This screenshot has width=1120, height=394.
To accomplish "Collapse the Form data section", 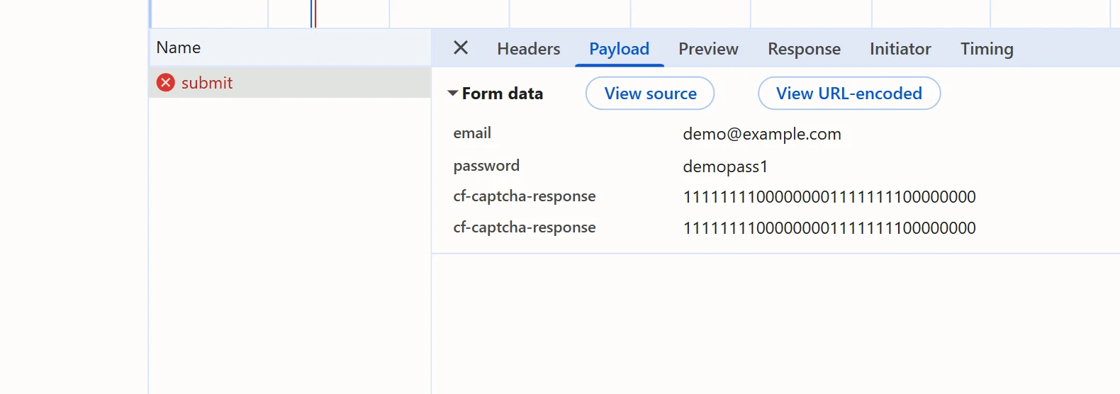I will (x=452, y=93).
